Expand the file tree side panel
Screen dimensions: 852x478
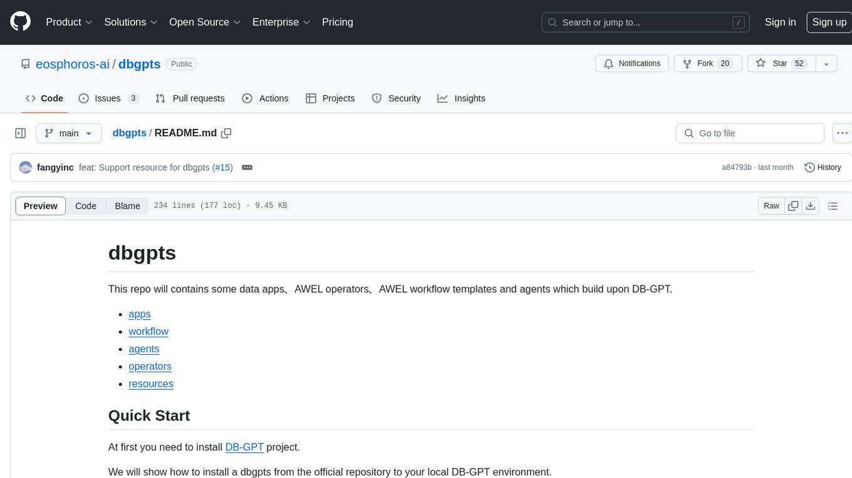click(20, 133)
